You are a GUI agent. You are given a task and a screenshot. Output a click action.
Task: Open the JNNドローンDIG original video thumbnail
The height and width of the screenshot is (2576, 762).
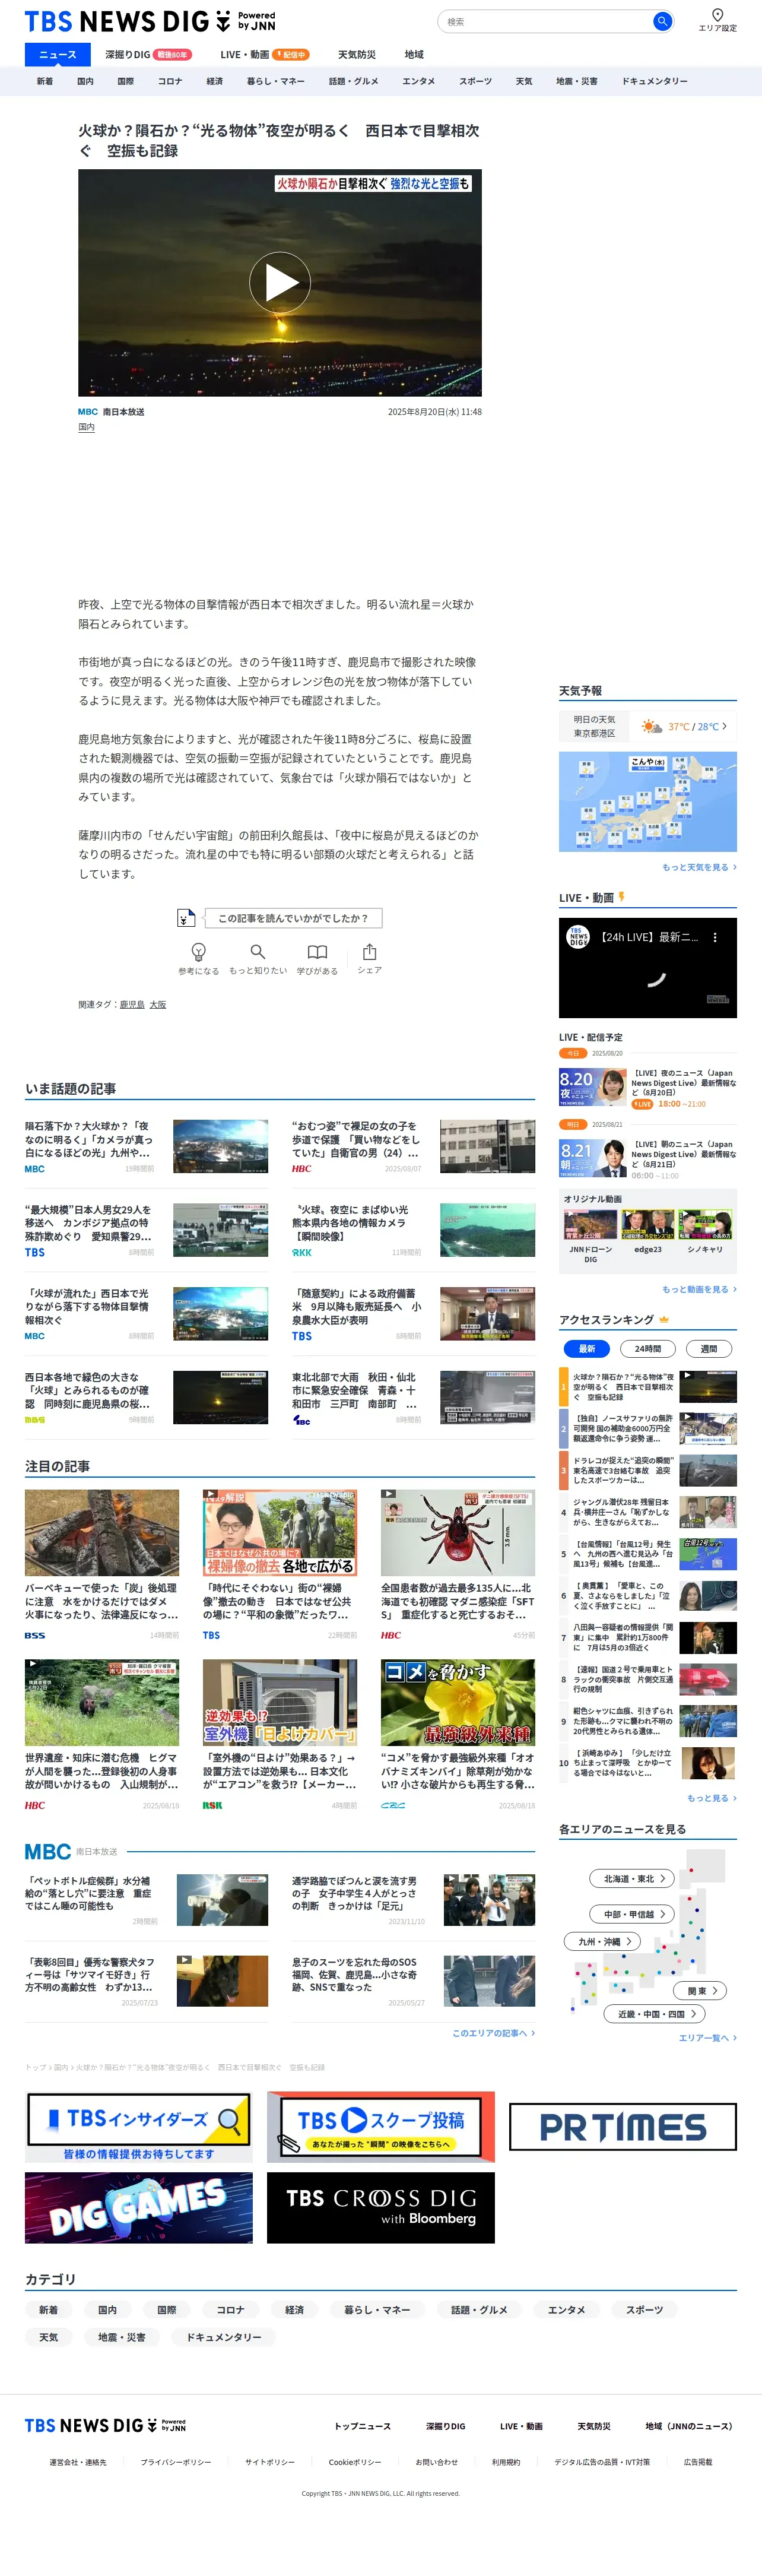(591, 1226)
